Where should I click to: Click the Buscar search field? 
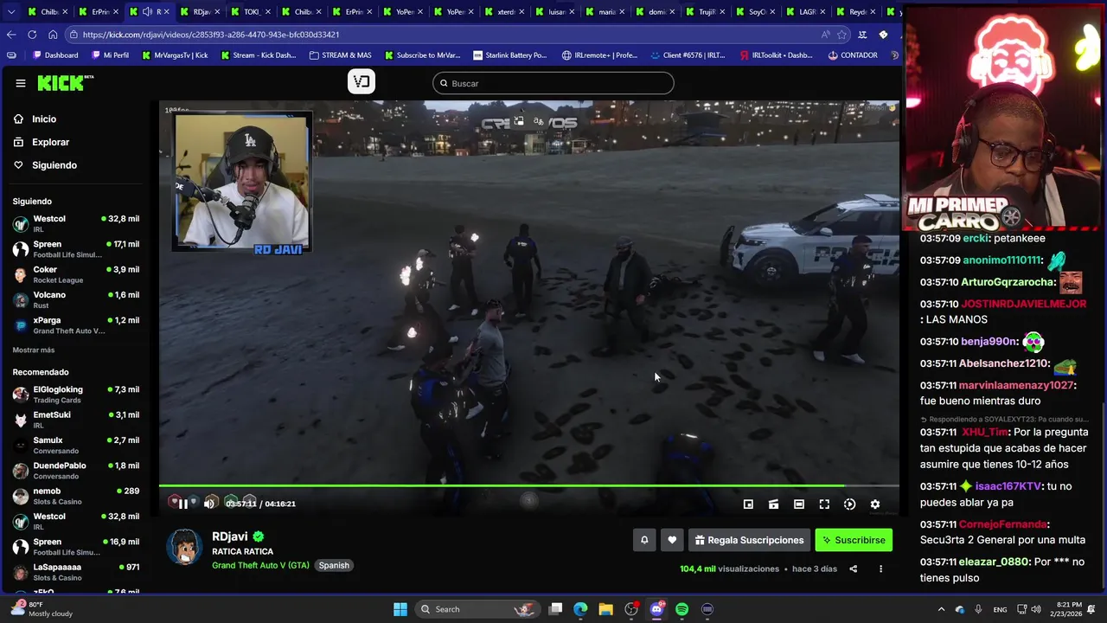553,83
